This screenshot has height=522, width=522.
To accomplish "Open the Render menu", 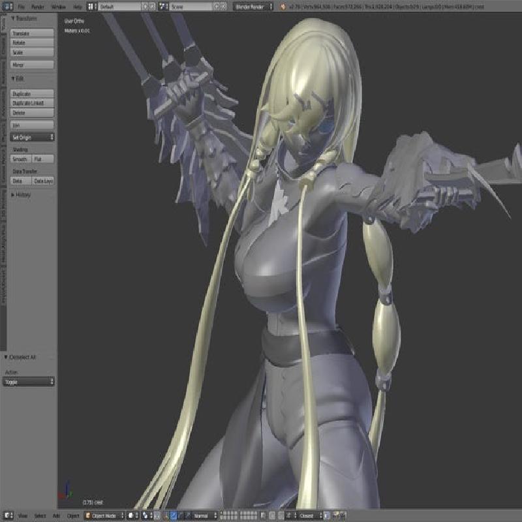I will click(38, 7).
